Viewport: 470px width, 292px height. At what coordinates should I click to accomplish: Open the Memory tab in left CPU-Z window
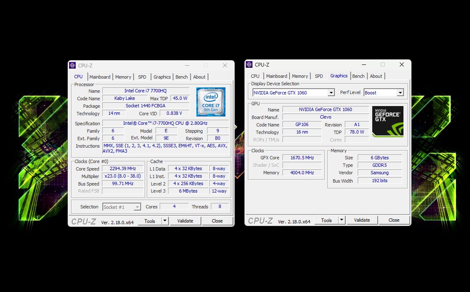click(123, 77)
